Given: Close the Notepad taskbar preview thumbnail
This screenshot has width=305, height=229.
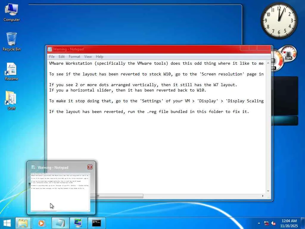Looking at the screenshot, I should click(90, 167).
